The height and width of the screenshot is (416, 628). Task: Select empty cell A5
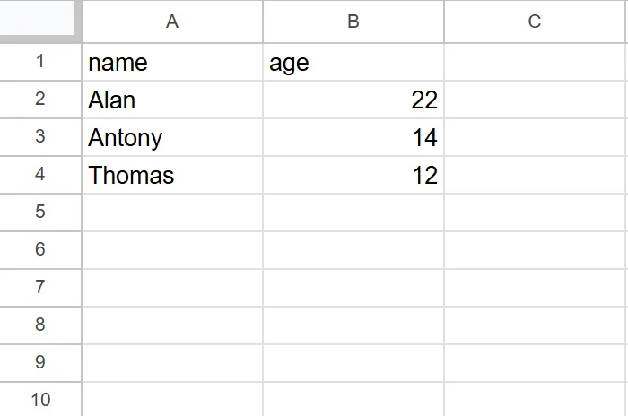pyautogui.click(x=172, y=212)
